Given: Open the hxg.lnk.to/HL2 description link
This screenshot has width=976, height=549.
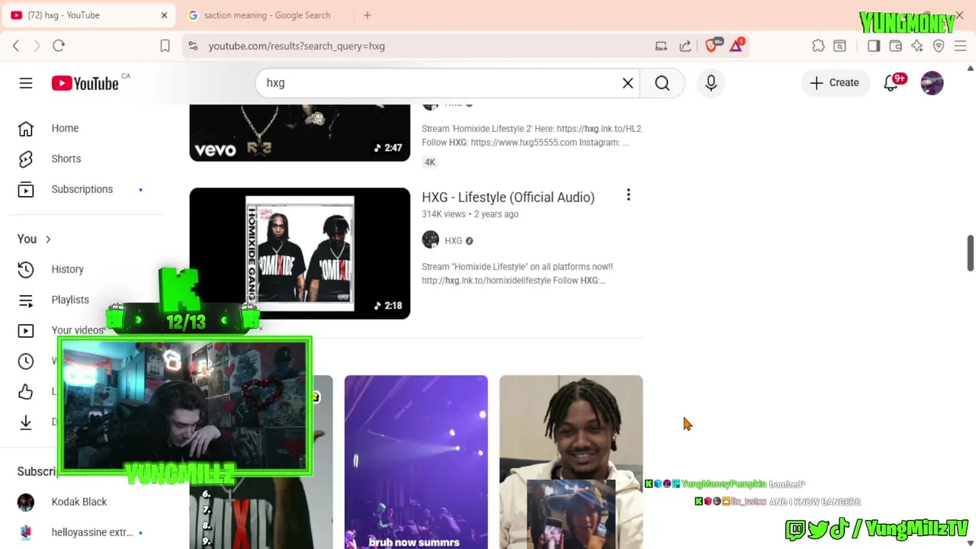Looking at the screenshot, I should coord(599,129).
